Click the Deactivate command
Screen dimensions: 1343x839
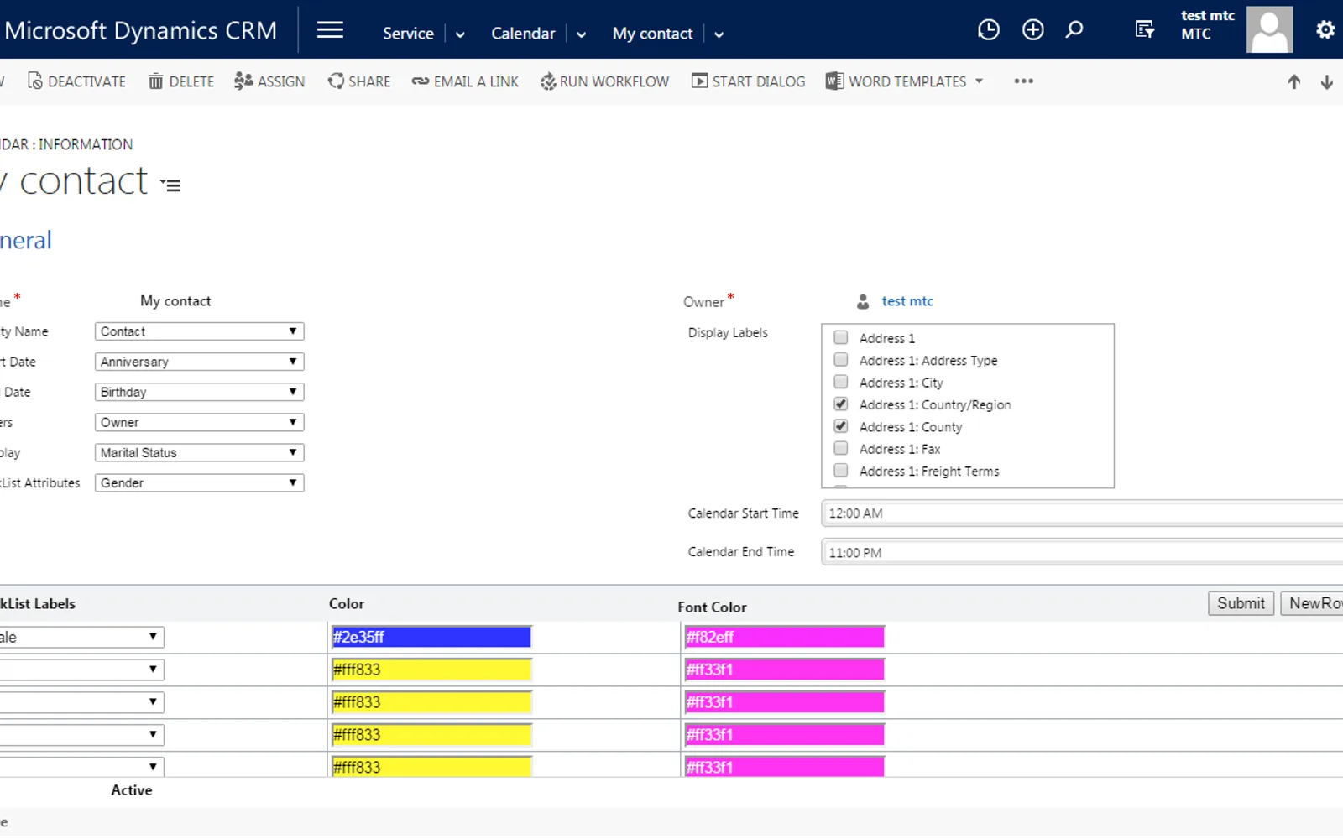[x=76, y=81]
